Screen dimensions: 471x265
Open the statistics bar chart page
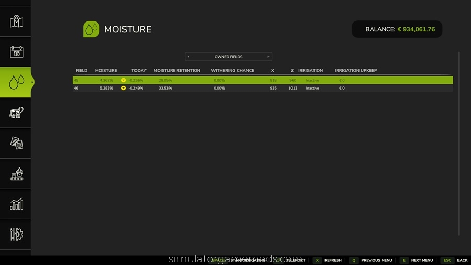(16, 204)
